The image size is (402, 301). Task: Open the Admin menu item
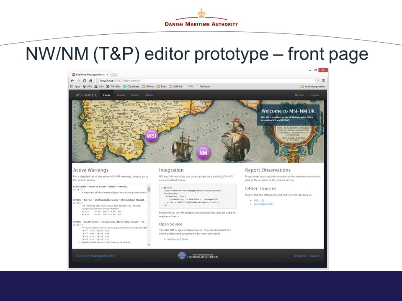pyautogui.click(x=149, y=95)
